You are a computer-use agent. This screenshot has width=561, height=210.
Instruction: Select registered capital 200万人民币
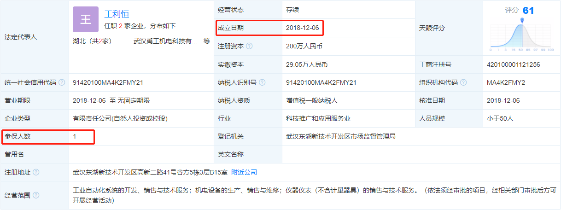tap(304, 46)
